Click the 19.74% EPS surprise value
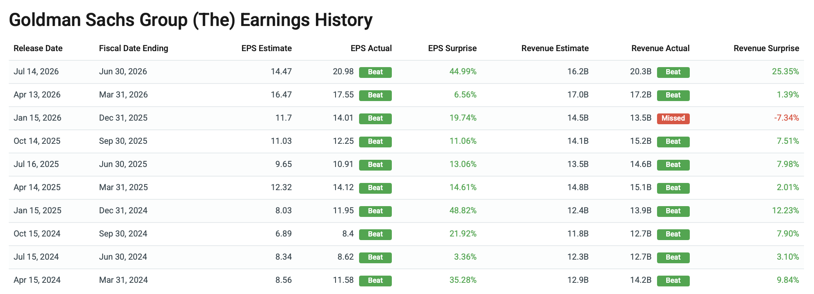The image size is (814, 294). pyautogui.click(x=463, y=118)
